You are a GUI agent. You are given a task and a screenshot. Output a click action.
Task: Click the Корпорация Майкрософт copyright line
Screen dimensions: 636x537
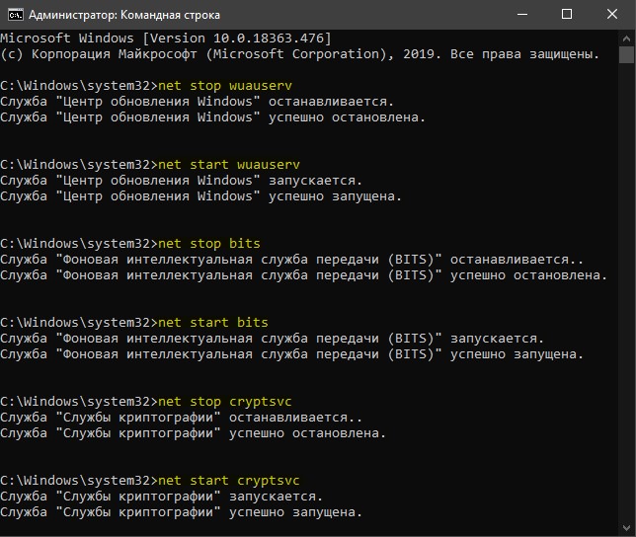tap(300, 54)
